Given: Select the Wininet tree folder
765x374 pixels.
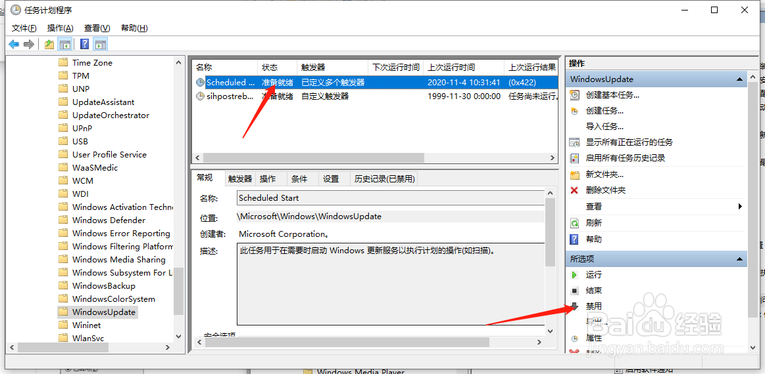Looking at the screenshot, I should pos(86,325).
